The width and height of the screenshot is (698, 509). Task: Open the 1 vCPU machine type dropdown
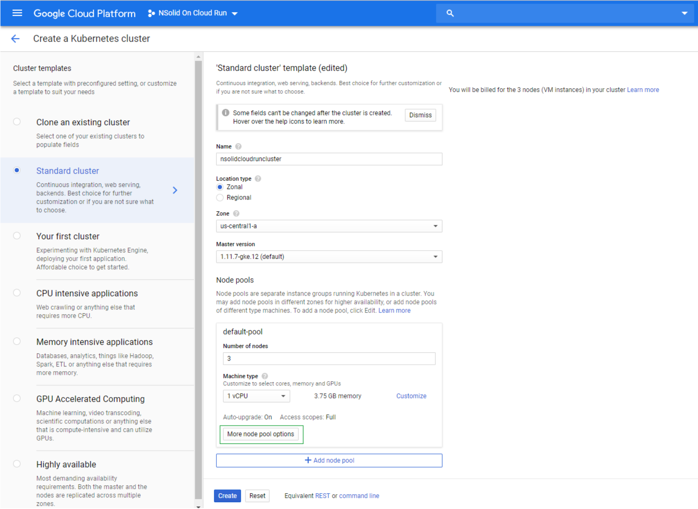pyautogui.click(x=256, y=396)
